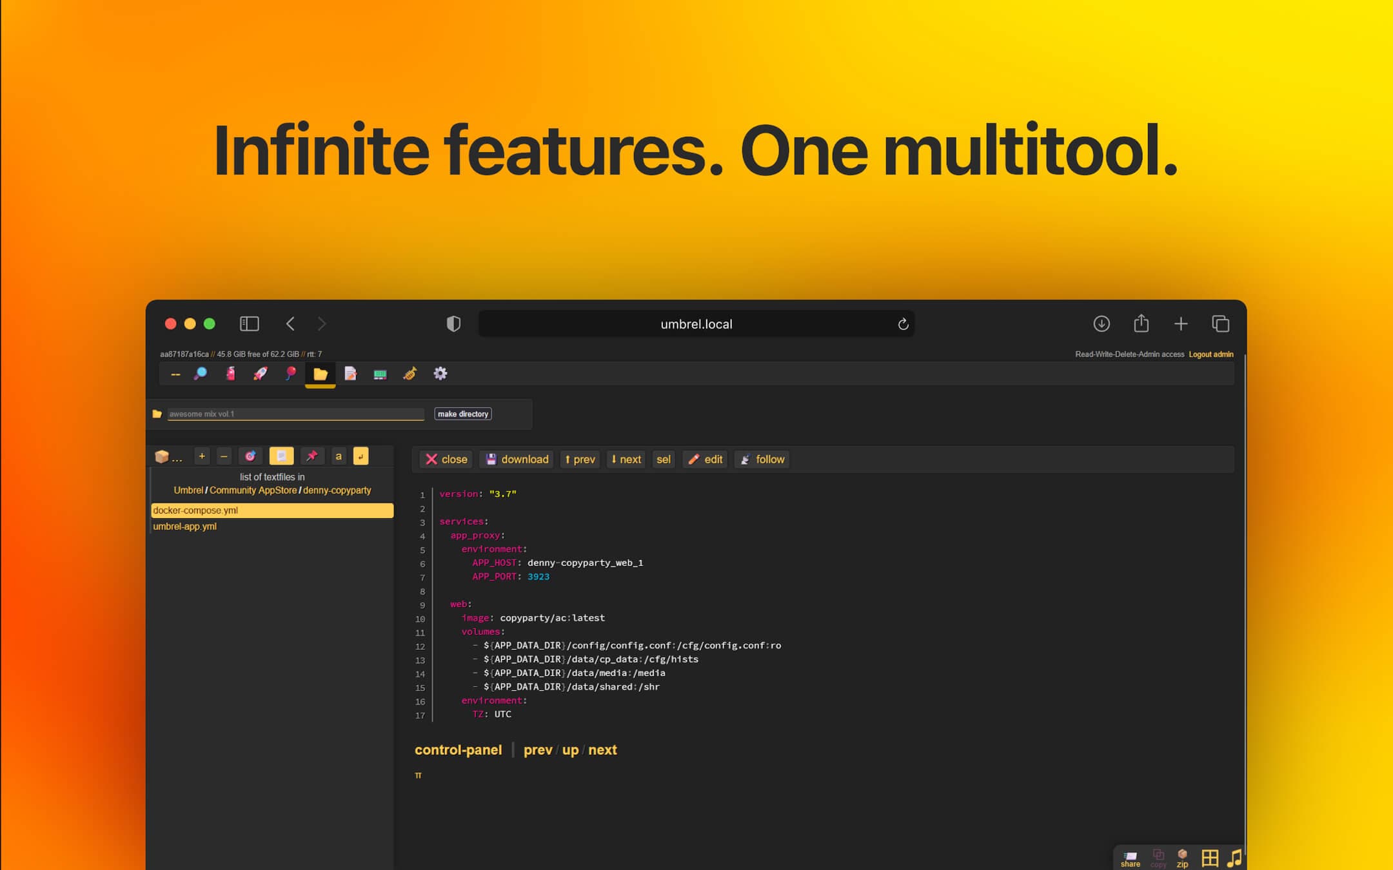Click the make directory button

[462, 414]
